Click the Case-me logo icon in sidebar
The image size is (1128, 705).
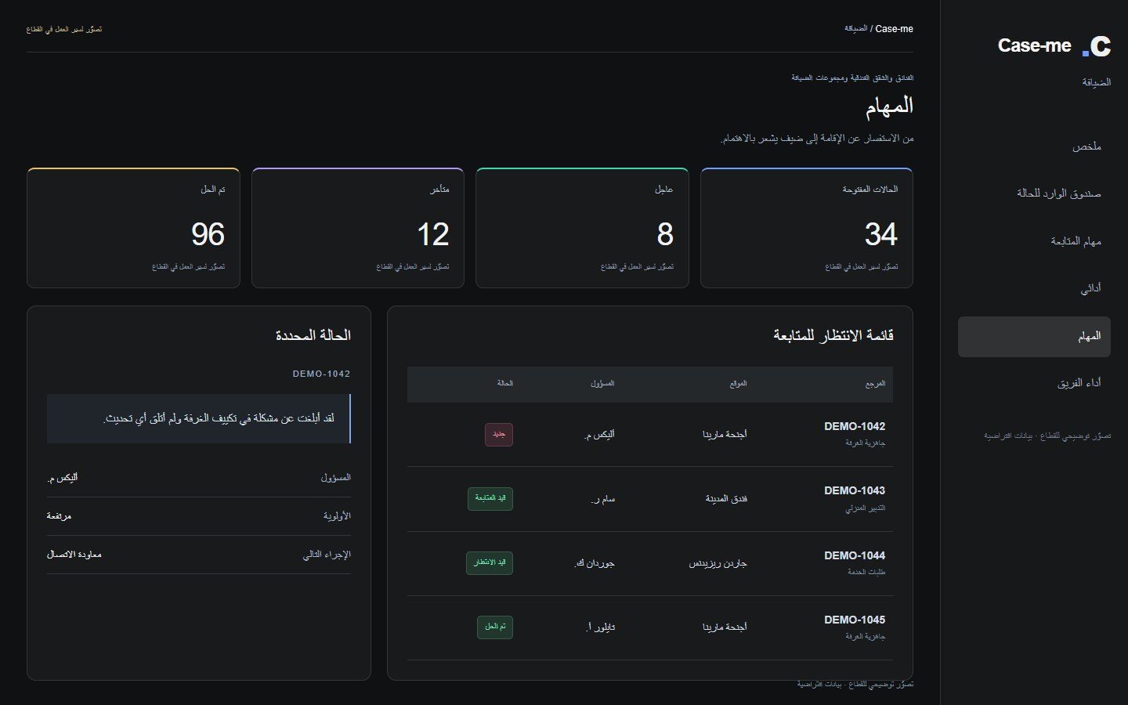[1097, 46]
